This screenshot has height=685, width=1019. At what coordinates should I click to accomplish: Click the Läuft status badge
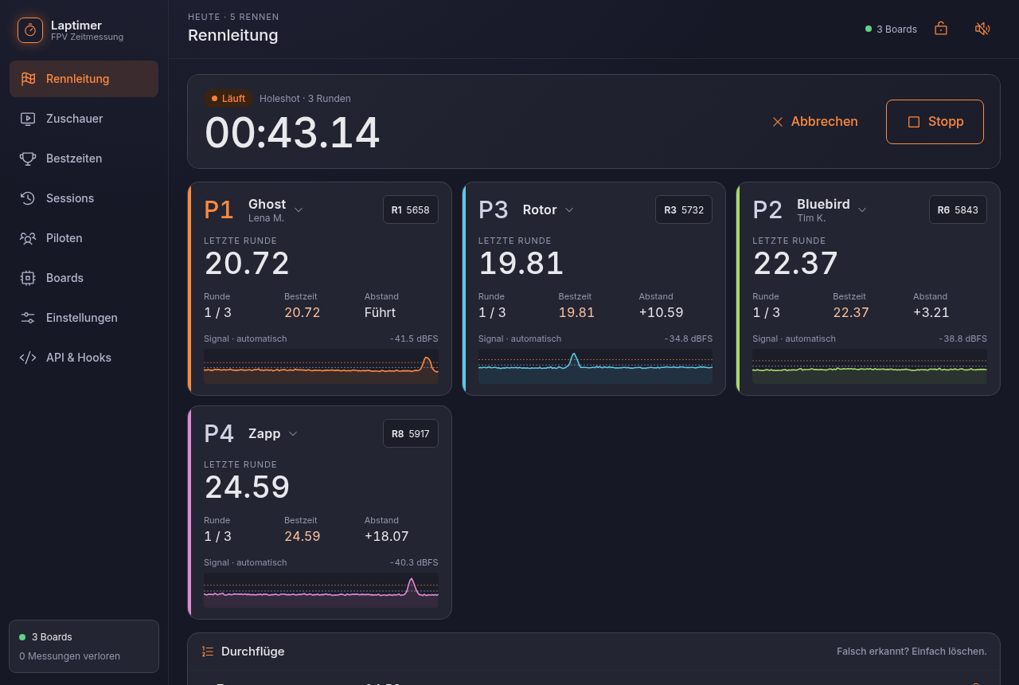[228, 98]
